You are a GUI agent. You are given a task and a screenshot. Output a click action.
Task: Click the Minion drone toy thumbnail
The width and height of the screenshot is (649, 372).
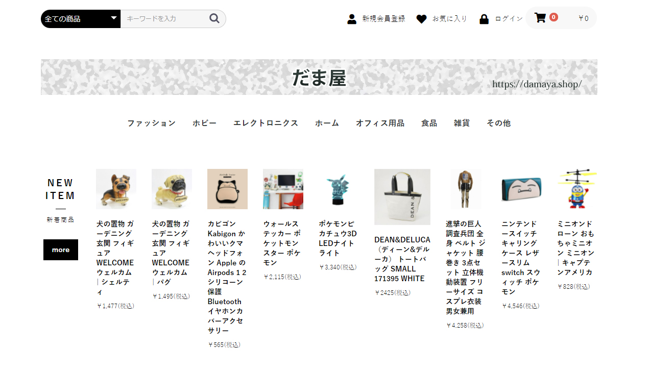577,189
